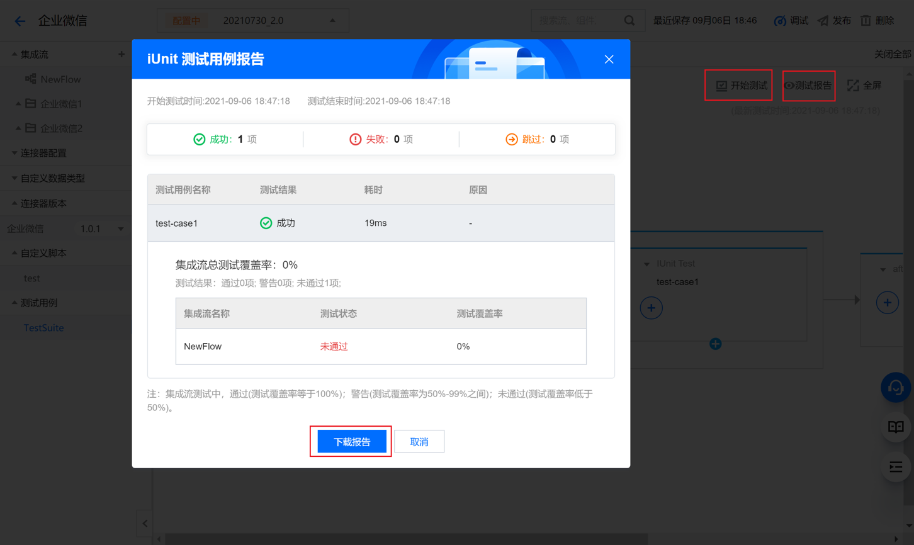Click the sidebar collapse chevron
Image resolution: width=914 pixels, height=545 pixels.
[145, 523]
